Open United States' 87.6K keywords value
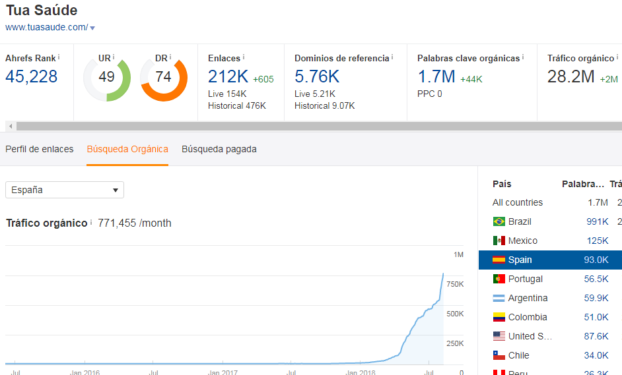 coord(596,336)
